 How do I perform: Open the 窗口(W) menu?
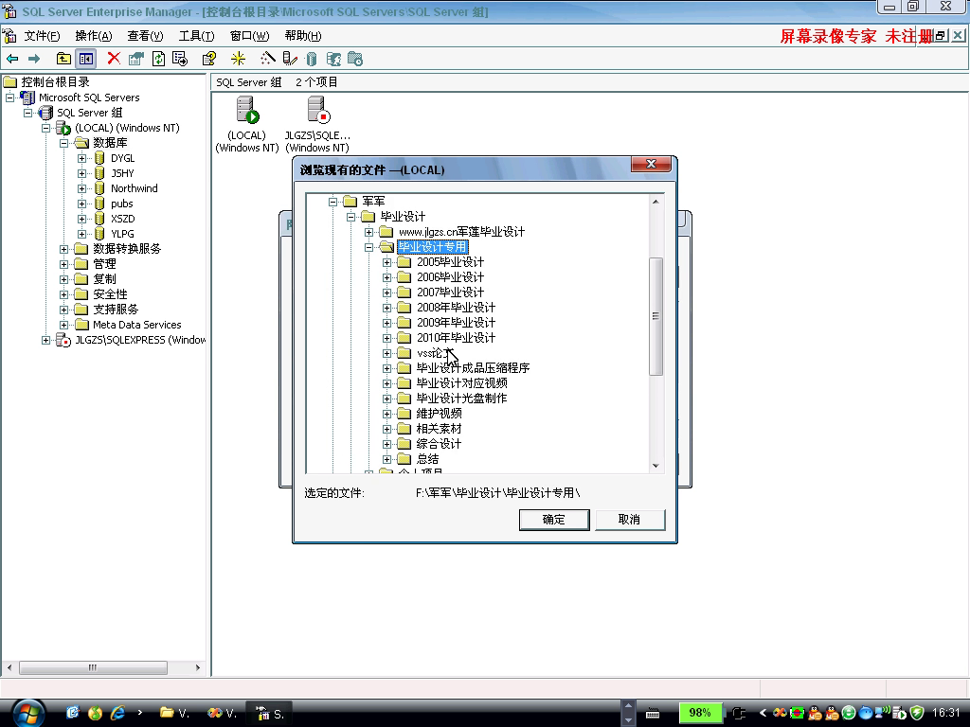coord(249,36)
